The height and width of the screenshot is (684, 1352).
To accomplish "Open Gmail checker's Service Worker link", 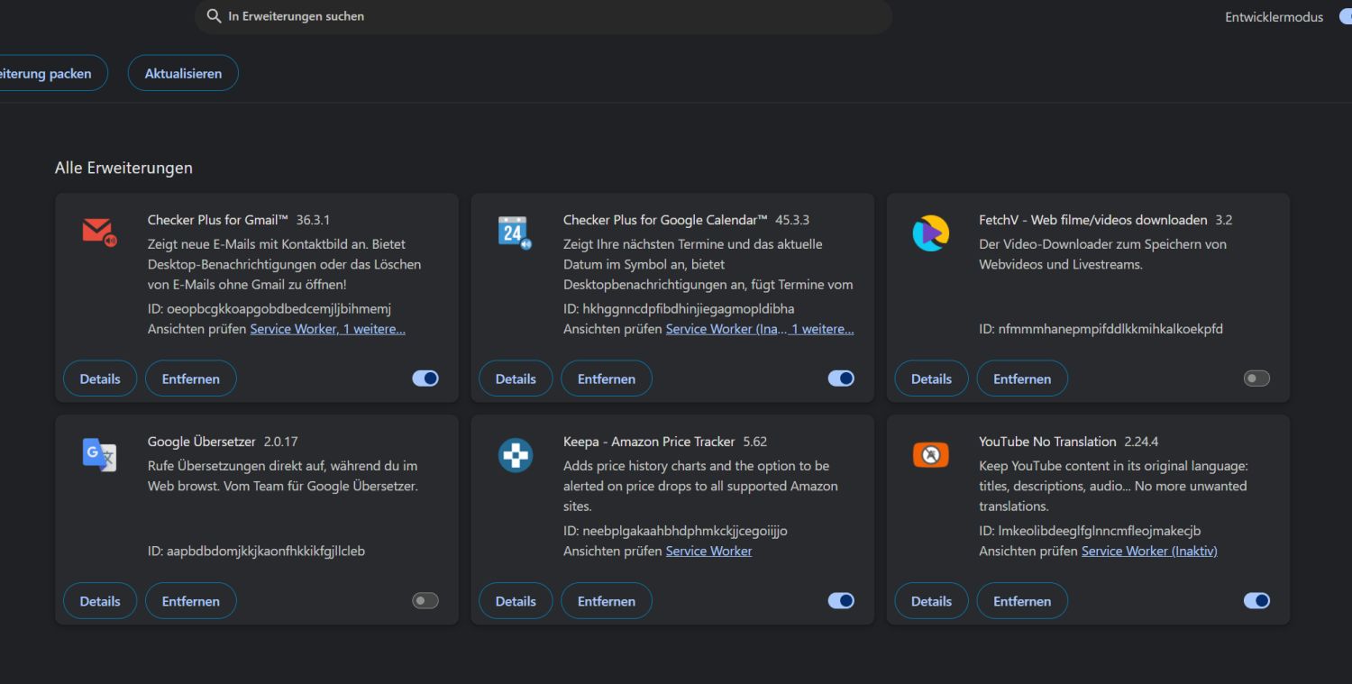I will coord(294,329).
